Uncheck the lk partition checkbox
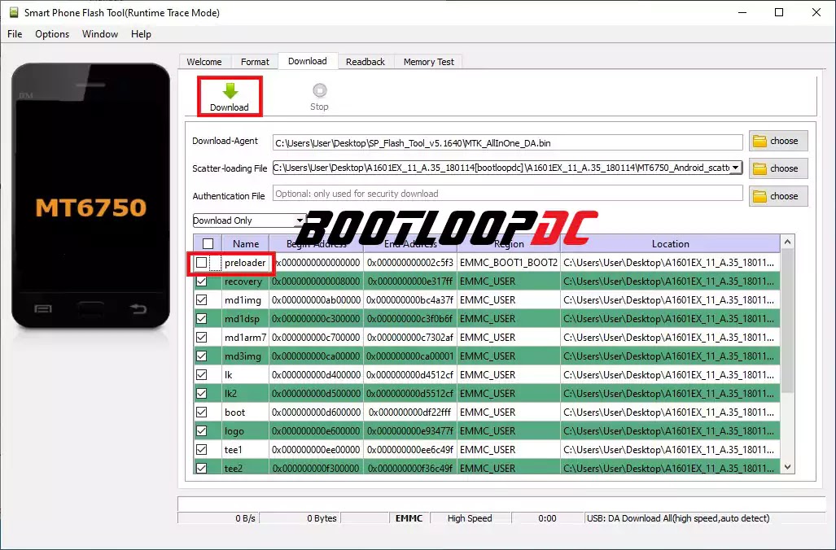The image size is (836, 550). coord(202,374)
